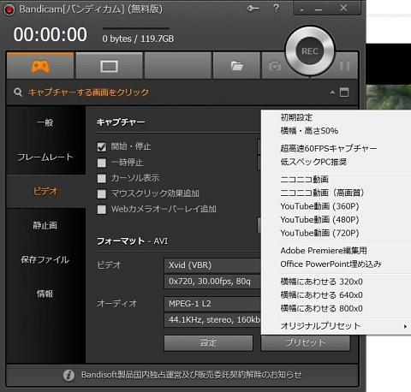This screenshot has height=392, width=411.
Task: Select 横幅にあわせる 800x0 preset
Action: click(x=337, y=308)
